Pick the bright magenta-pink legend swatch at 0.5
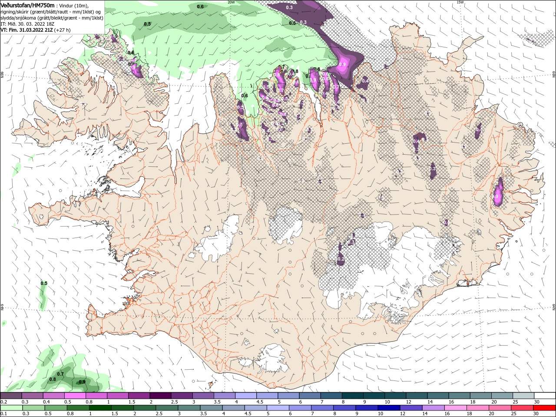 click(x=75, y=396)
